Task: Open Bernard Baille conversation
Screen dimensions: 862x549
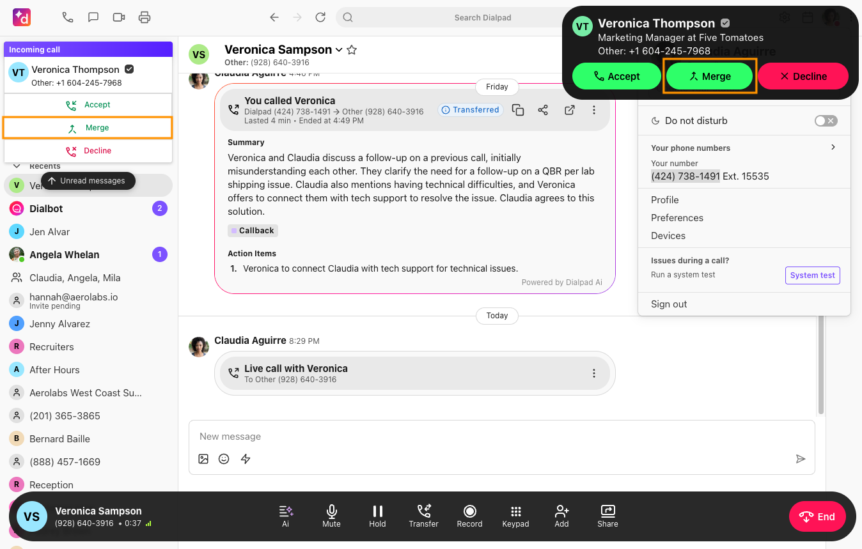Action: [x=88, y=438]
